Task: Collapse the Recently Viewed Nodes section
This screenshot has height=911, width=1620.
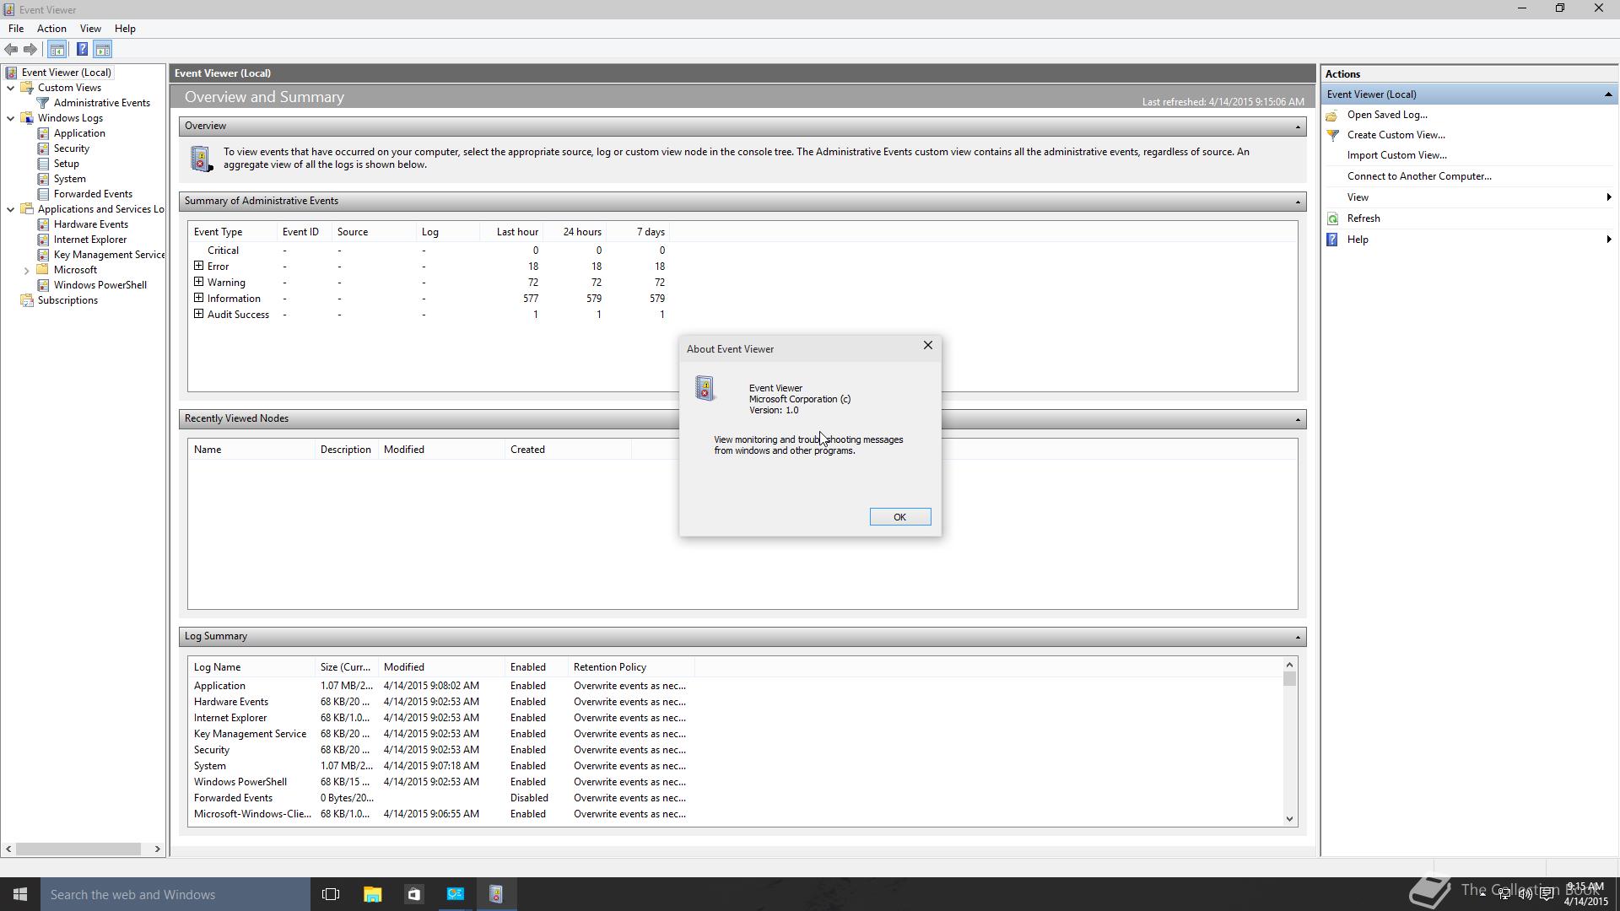Action: pyautogui.click(x=1298, y=419)
